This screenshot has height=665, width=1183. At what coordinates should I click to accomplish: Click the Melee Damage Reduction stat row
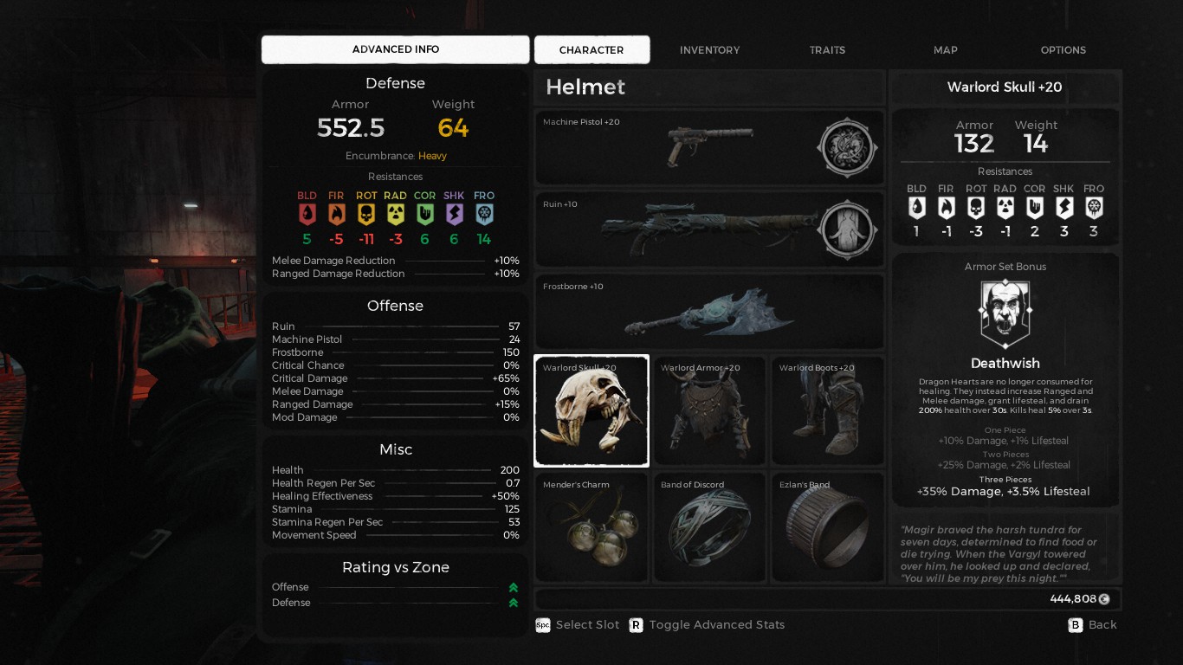click(396, 261)
